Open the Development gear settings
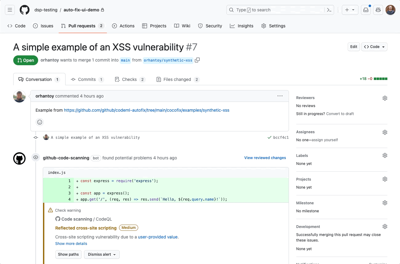The image size is (400, 264). (385, 226)
